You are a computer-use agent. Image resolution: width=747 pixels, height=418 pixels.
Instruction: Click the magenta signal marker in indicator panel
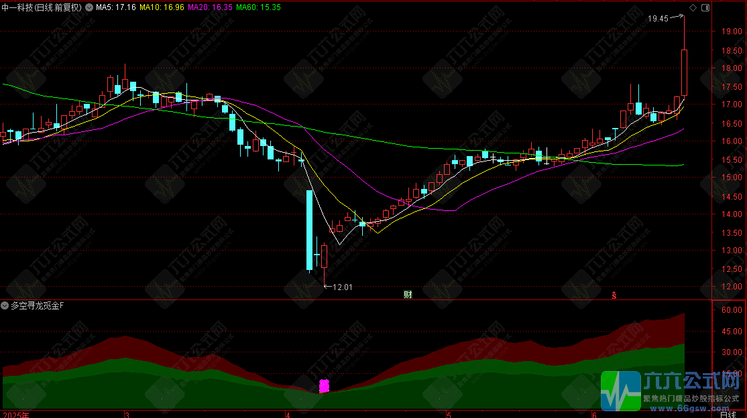tap(325, 386)
